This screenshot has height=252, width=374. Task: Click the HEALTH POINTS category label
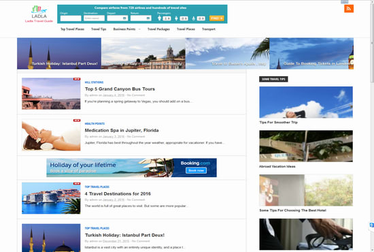(95, 124)
